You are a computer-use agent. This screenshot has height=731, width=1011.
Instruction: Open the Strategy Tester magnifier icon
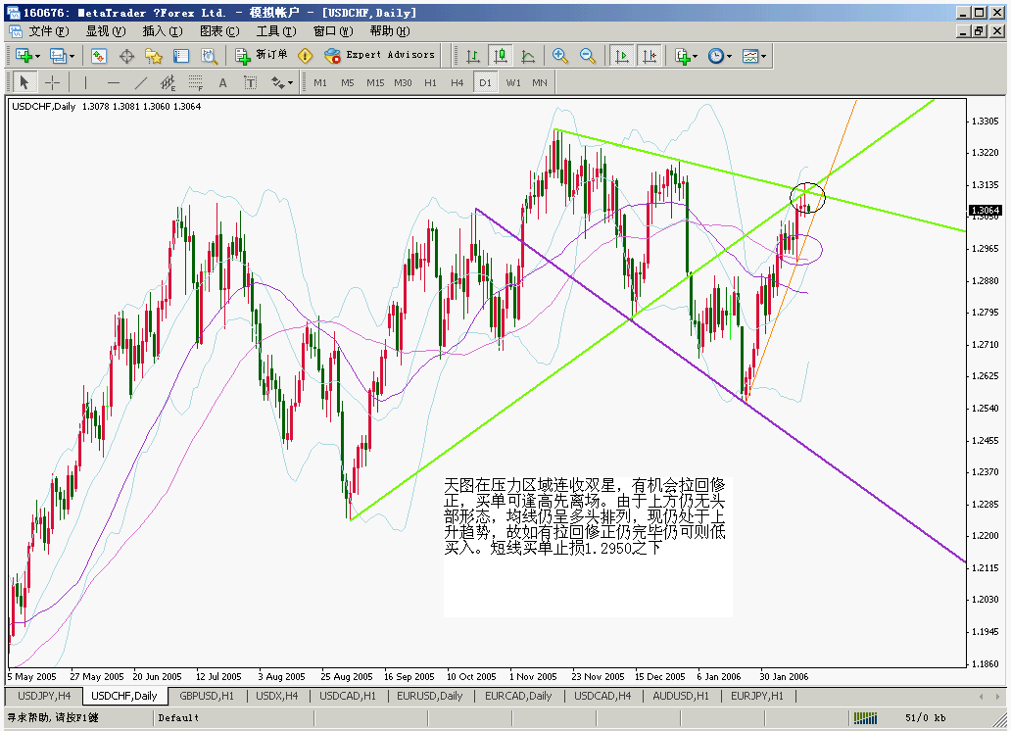(x=209, y=56)
